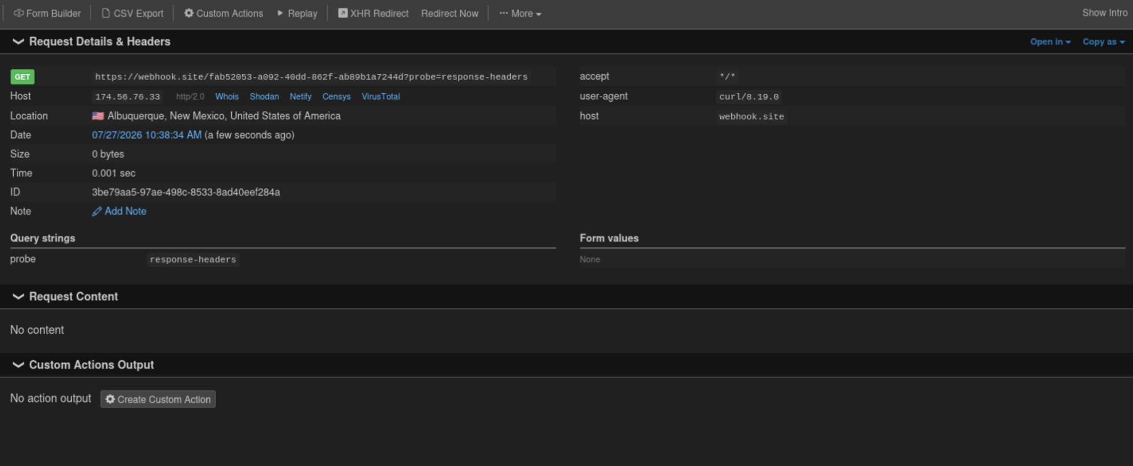Click Show Intro
Image resolution: width=1133 pixels, height=466 pixels.
[1104, 13]
